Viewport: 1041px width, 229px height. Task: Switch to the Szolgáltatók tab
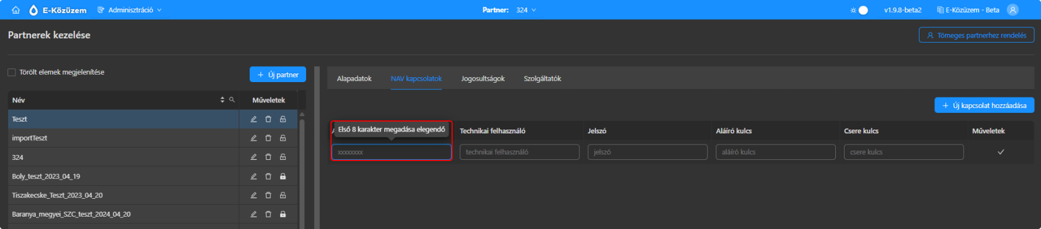542,78
